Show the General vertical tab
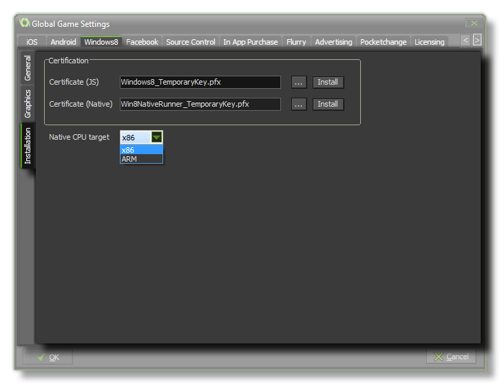This screenshot has width=500, height=384. tap(28, 69)
